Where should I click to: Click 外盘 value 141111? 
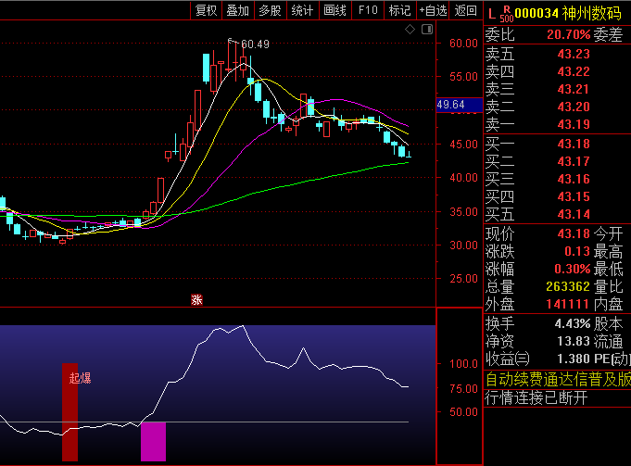click(x=568, y=304)
